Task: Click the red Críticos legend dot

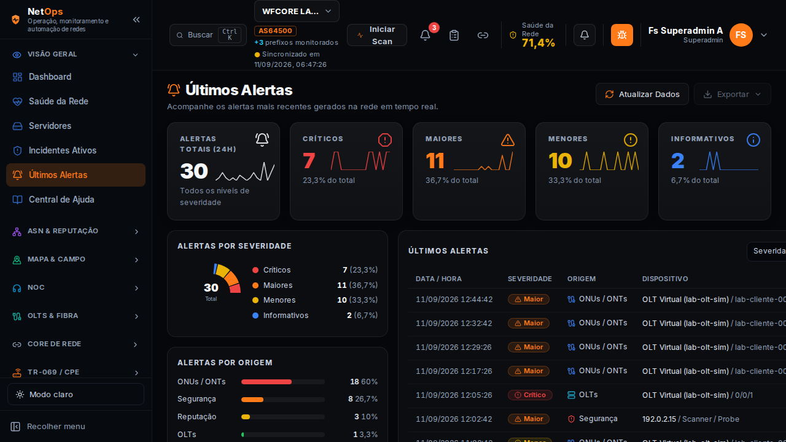Action: click(255, 270)
